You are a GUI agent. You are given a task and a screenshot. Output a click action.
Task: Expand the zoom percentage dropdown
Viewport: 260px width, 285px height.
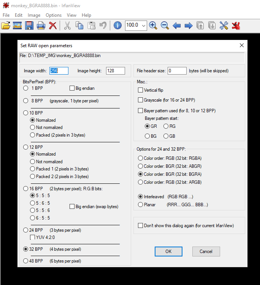(143, 25)
